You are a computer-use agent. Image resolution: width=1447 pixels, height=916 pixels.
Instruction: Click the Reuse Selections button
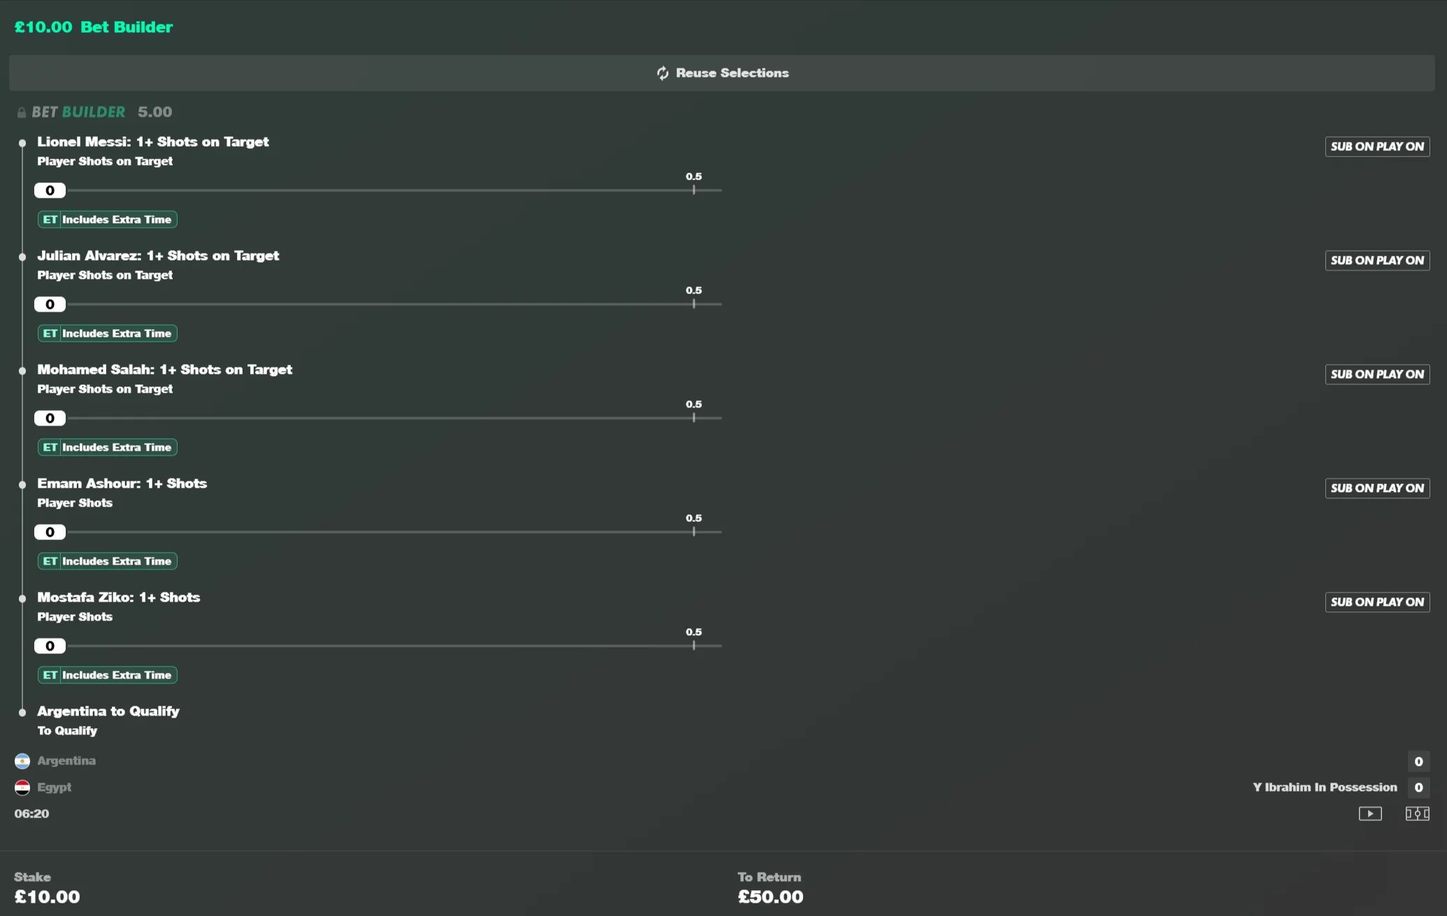coord(722,73)
